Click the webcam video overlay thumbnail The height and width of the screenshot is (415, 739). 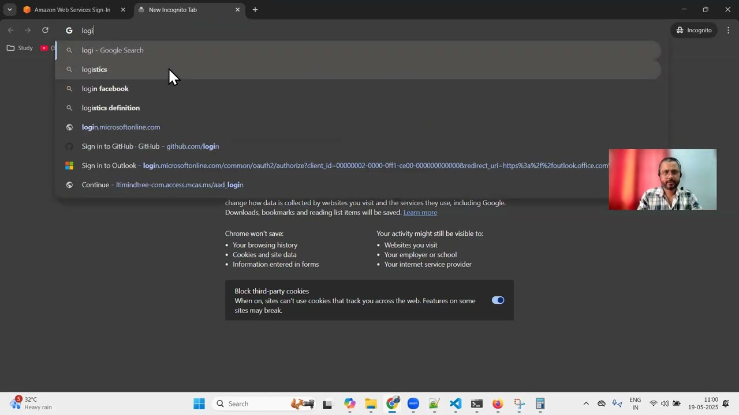coord(663,179)
